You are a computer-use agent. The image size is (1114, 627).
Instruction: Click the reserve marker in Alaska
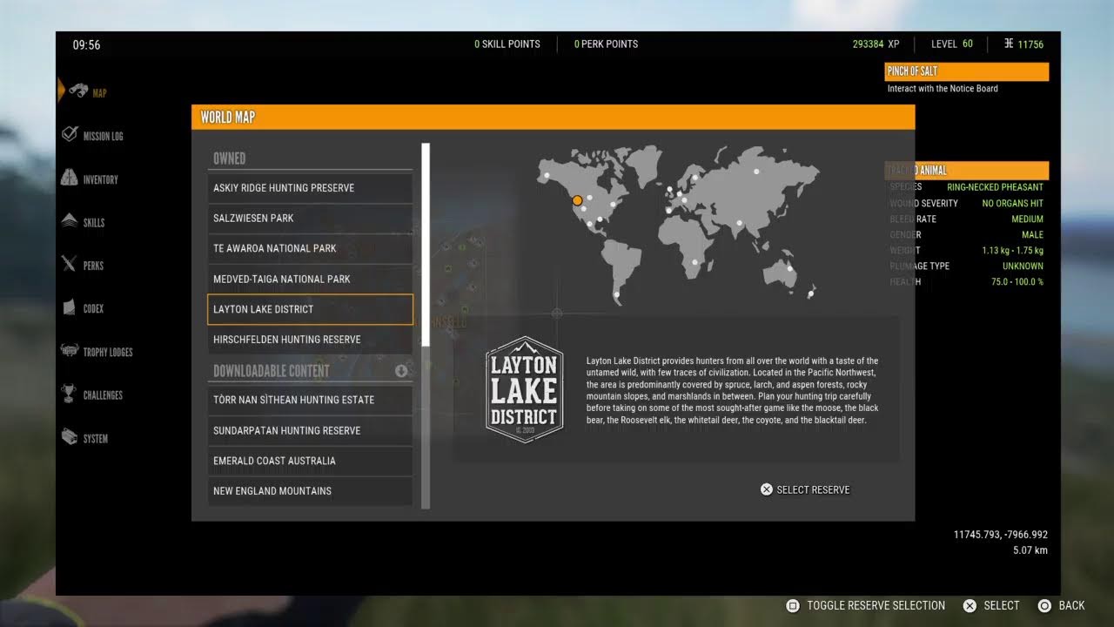coord(547,176)
